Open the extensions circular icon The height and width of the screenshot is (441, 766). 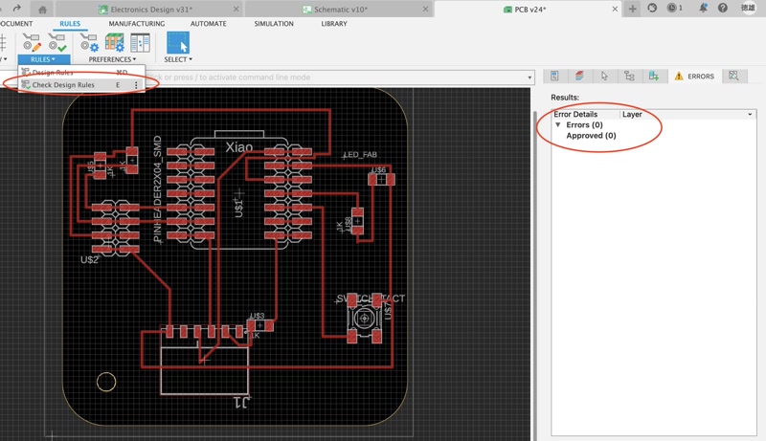[x=652, y=8]
